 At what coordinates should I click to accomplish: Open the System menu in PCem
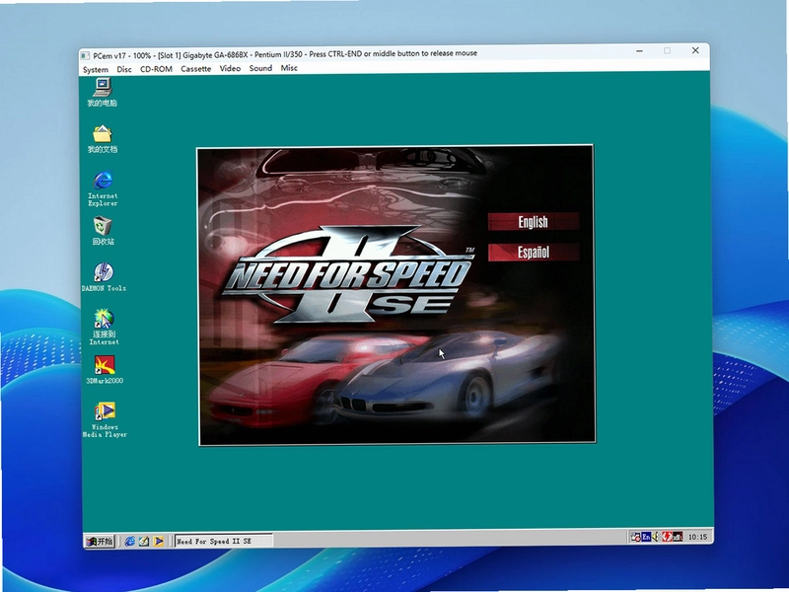[95, 69]
